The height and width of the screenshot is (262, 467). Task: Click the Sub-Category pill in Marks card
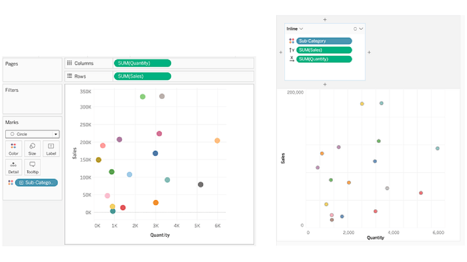coord(37,182)
